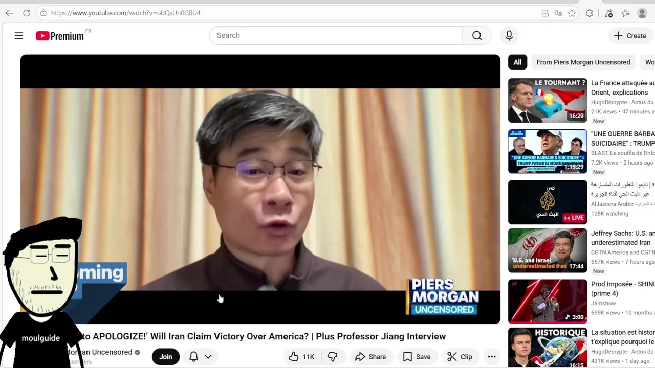Open Prod Imposée - SHINI video title
The image size is (655, 368).
[x=623, y=289]
